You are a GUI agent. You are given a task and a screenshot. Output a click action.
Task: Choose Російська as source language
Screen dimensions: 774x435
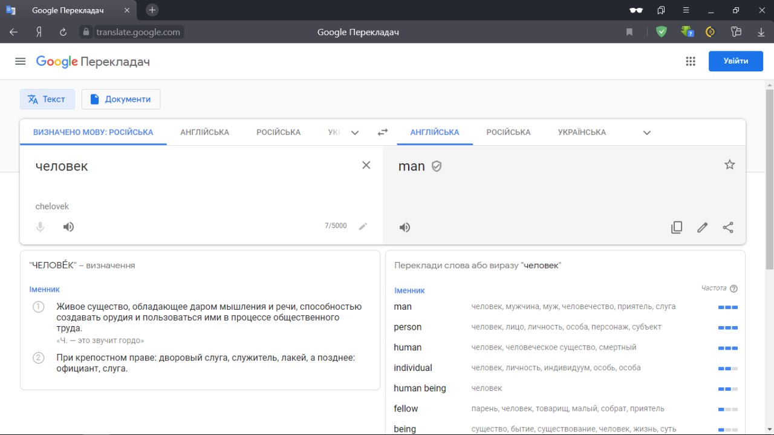[278, 132]
